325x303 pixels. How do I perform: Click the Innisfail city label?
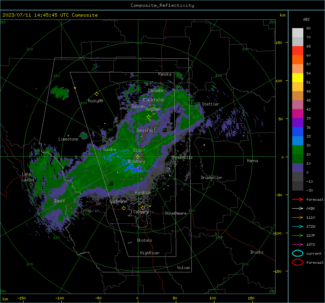tap(146, 130)
